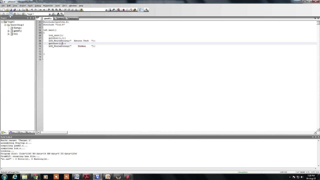Open Google Chrome from the taskbar

tap(35, 177)
